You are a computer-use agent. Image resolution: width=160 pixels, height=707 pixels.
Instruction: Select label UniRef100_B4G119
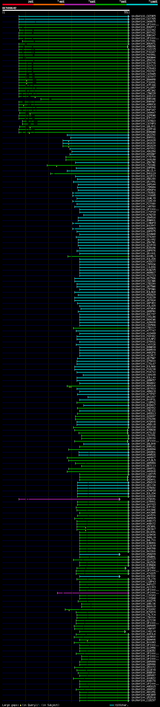143,174
